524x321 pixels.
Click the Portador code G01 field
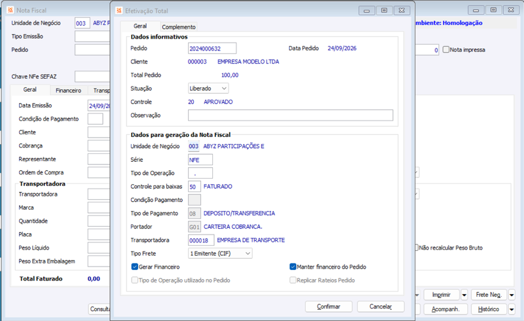194,227
